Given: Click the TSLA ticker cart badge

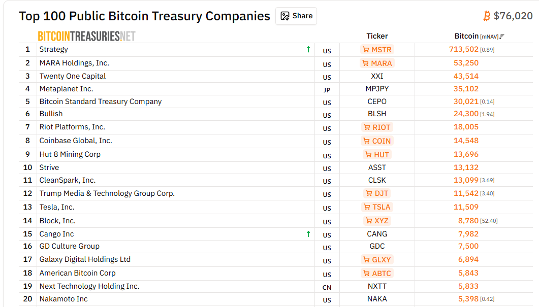Looking at the screenshot, I should coord(377,207).
